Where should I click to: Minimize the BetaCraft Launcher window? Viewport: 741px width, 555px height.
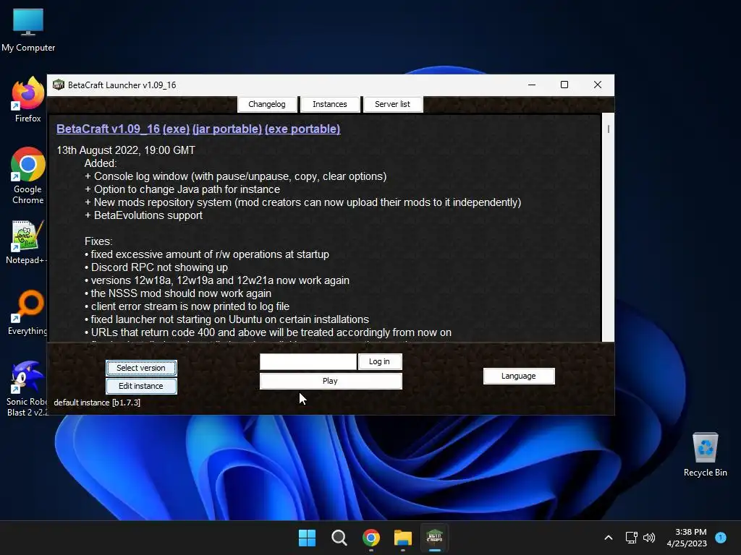532,85
